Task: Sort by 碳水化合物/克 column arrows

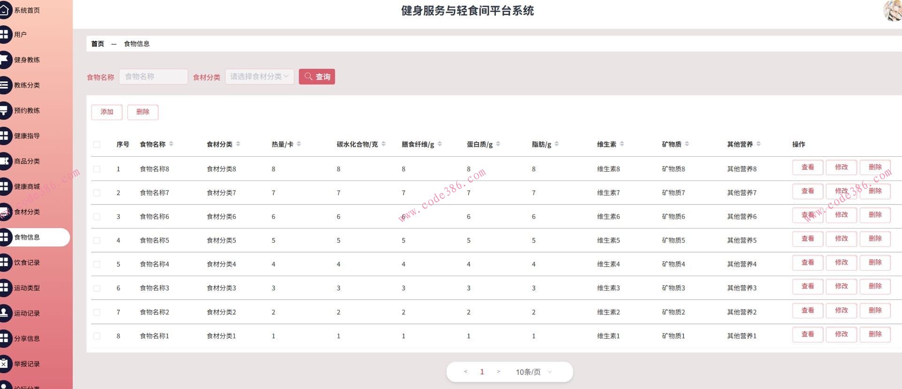Action: coord(383,144)
